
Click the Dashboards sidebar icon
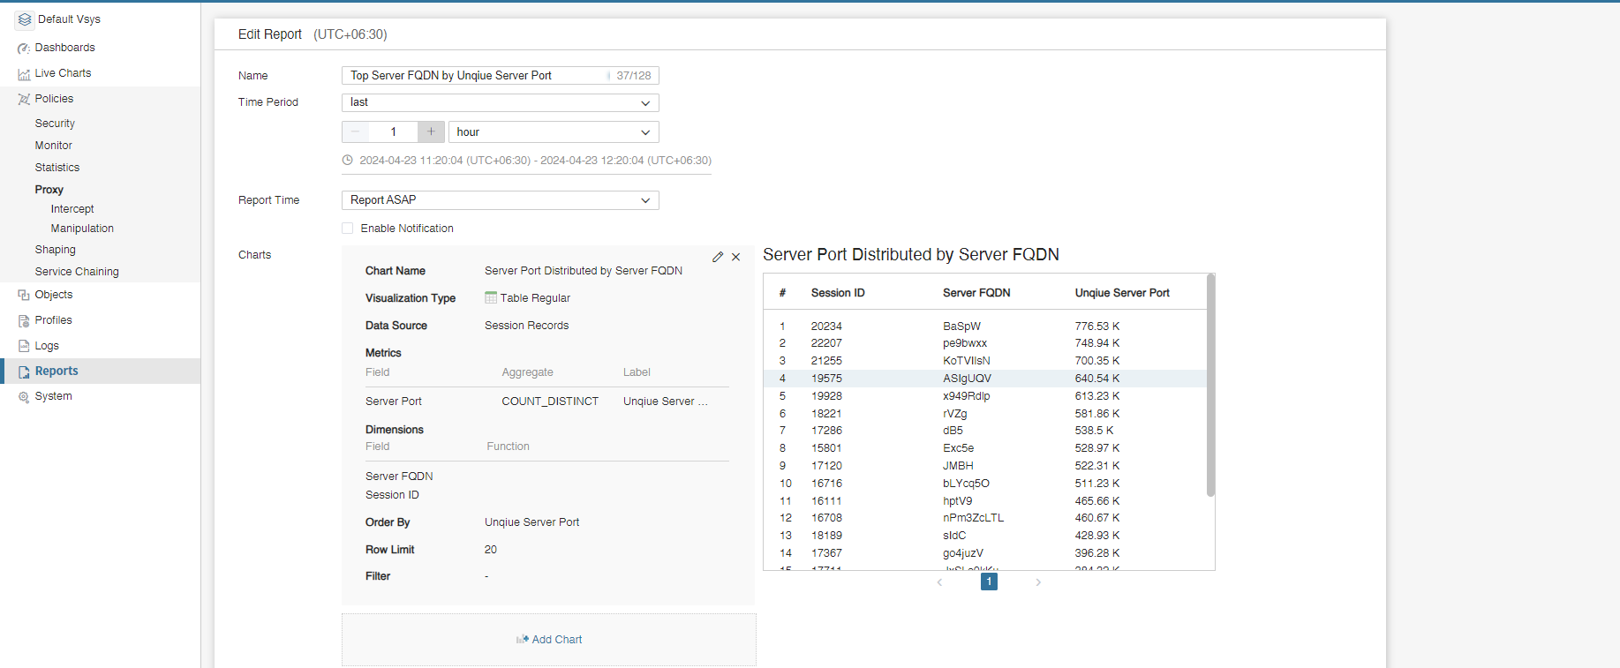coord(24,48)
